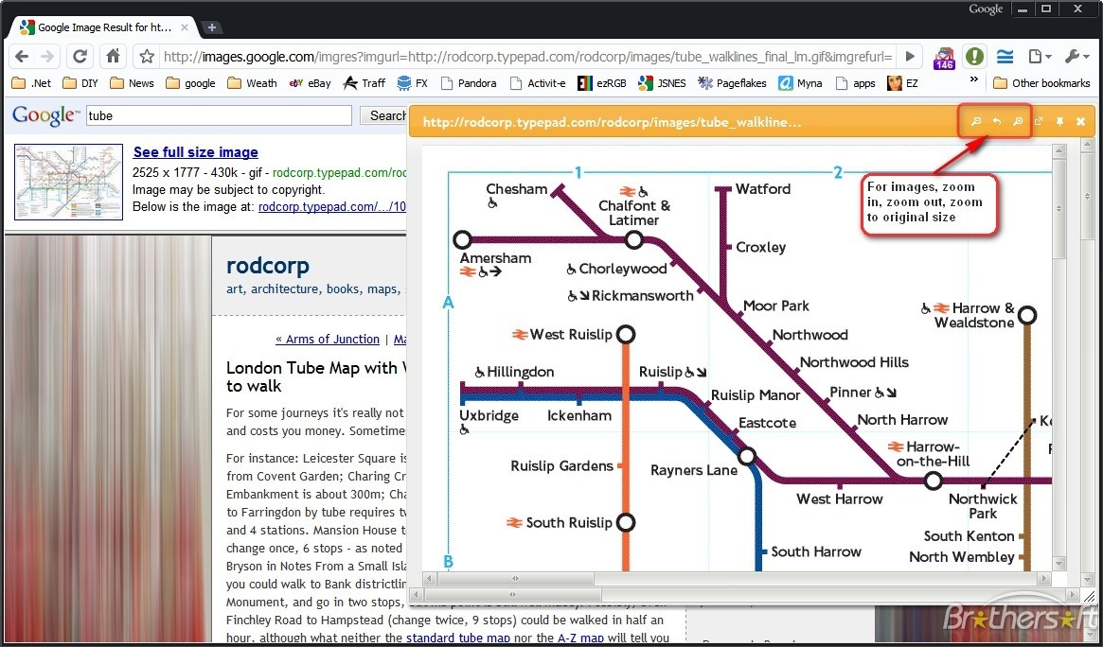Open the eBay bookmark
Viewport: 1103px width, 647px height.
(x=311, y=83)
